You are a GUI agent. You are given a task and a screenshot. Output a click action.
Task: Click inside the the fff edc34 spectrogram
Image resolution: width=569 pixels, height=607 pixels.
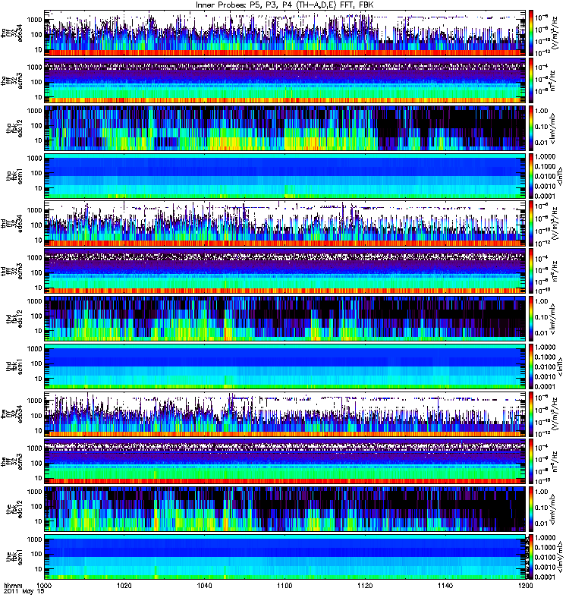tap(285, 414)
